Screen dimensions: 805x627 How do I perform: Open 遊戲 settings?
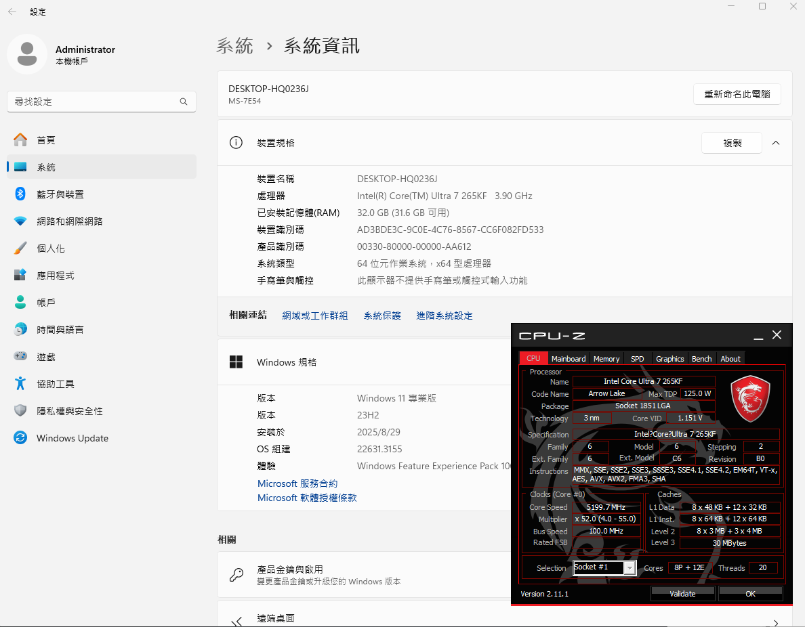click(102, 357)
